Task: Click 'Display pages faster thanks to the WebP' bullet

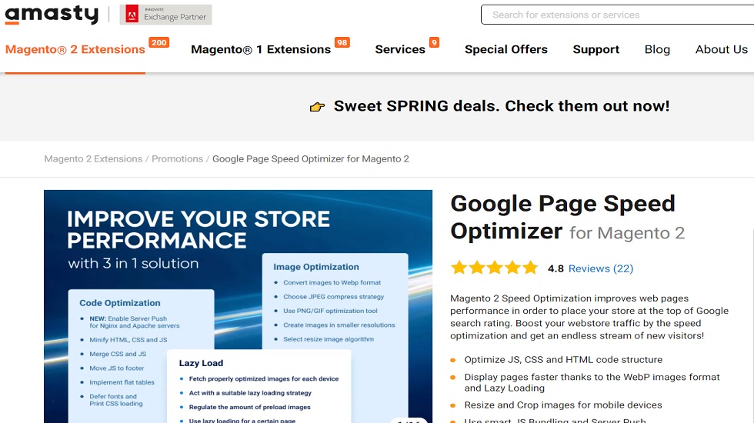Action: point(592,383)
